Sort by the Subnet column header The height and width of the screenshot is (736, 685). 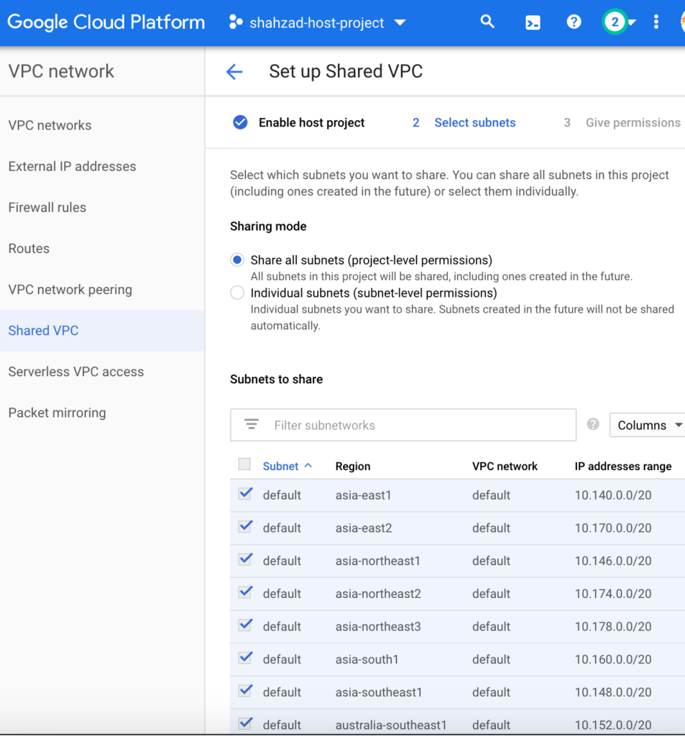pos(281,466)
